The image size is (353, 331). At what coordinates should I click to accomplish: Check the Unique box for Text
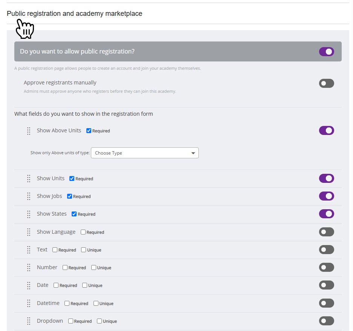click(84, 250)
